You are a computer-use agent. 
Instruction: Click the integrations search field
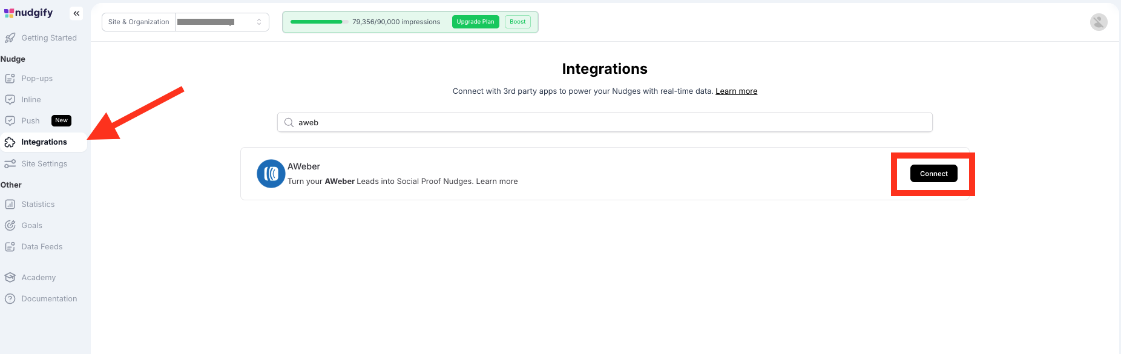pyautogui.click(x=605, y=122)
